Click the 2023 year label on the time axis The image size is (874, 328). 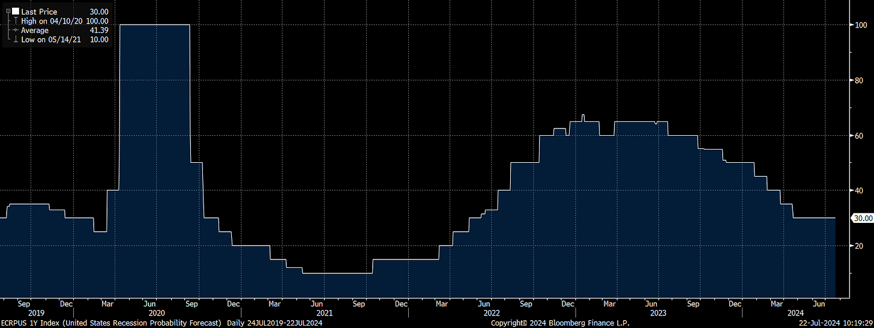(659, 313)
